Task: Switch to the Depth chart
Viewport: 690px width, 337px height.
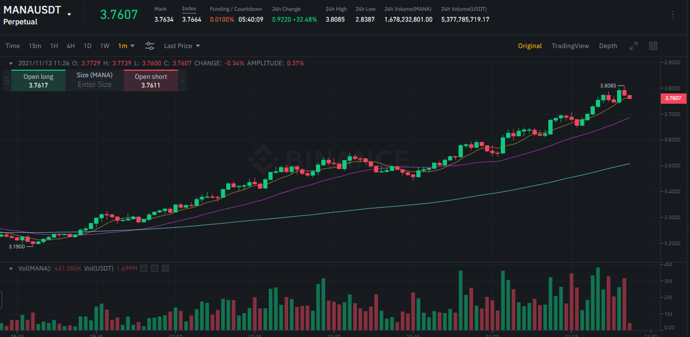Action: [x=608, y=46]
